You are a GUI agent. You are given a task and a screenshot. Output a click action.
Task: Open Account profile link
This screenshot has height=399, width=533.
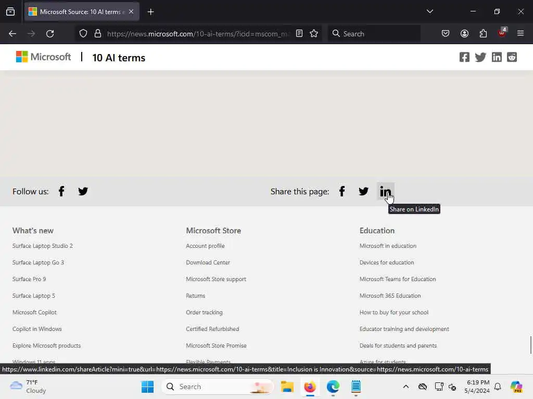click(205, 246)
